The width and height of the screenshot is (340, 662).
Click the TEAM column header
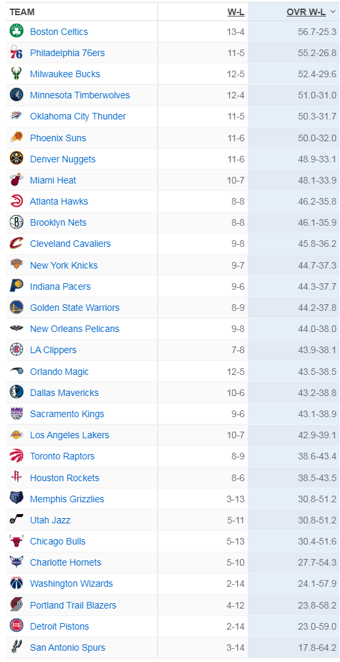click(22, 13)
